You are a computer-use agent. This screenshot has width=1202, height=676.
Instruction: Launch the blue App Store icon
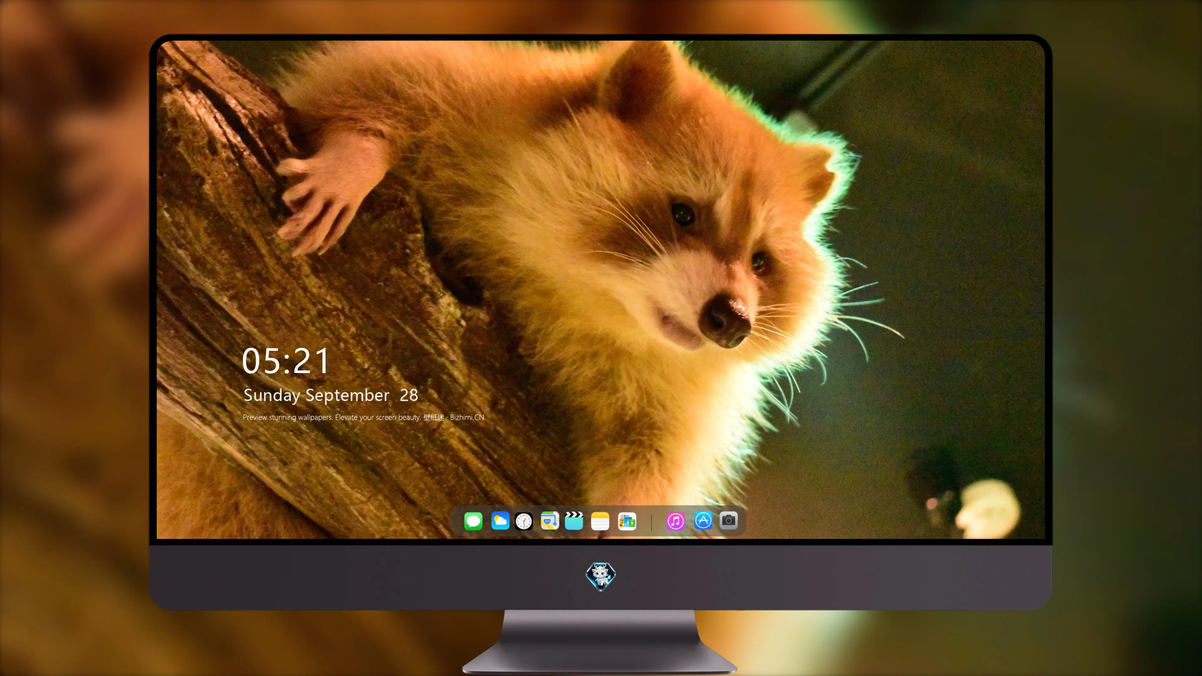point(703,521)
